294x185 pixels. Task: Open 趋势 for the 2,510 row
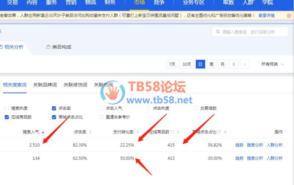pos(239,145)
